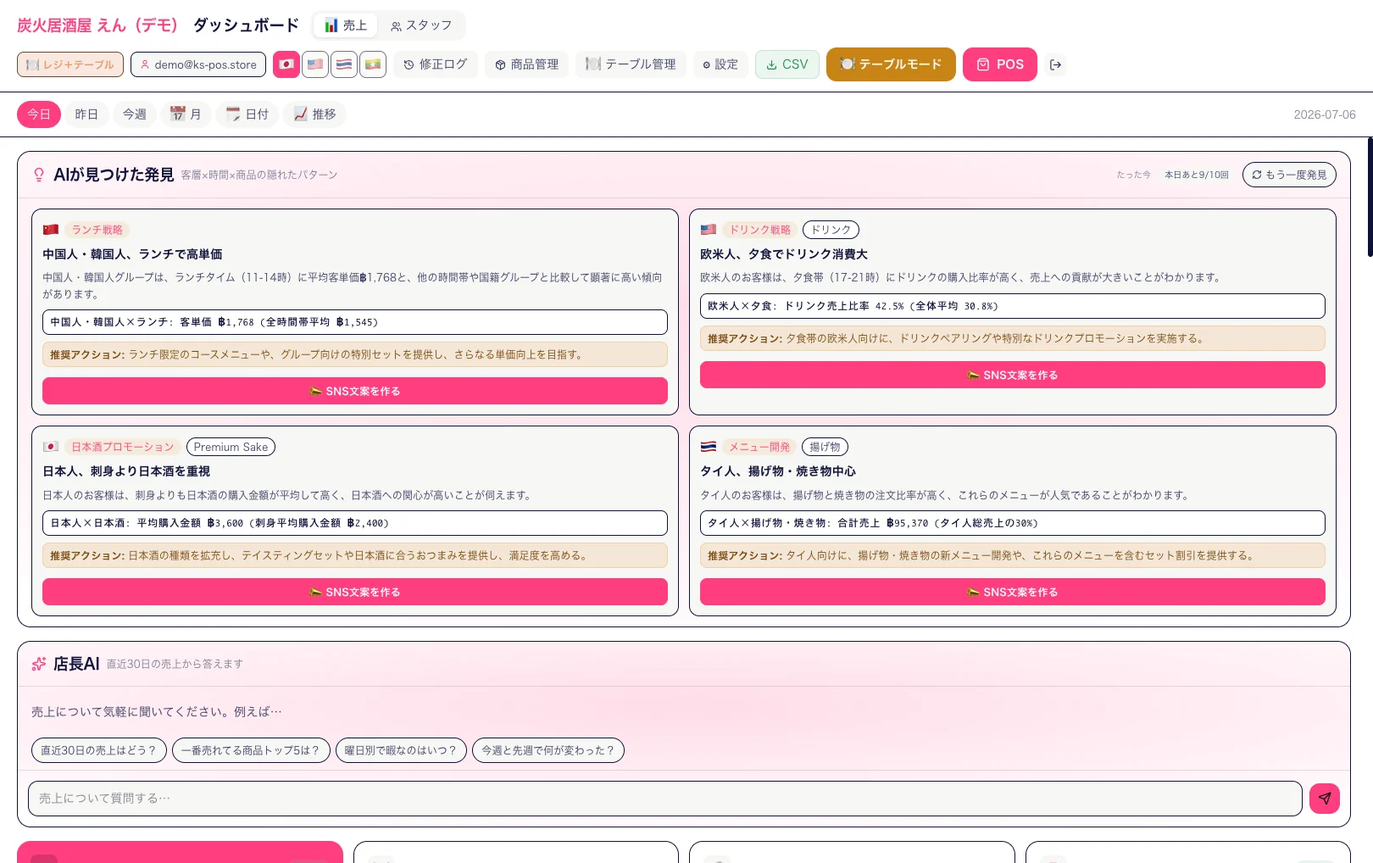The image size is (1373, 863).
Task: Select the 月 calendar filter
Action: [x=186, y=114]
